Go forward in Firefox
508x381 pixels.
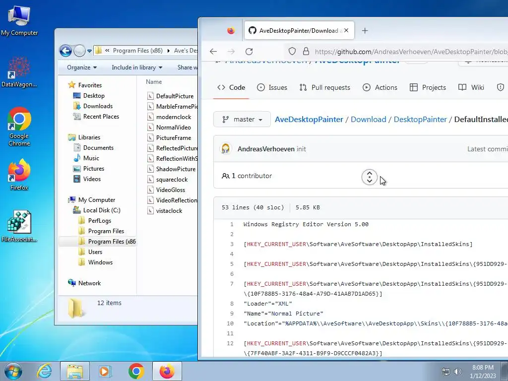231,52
